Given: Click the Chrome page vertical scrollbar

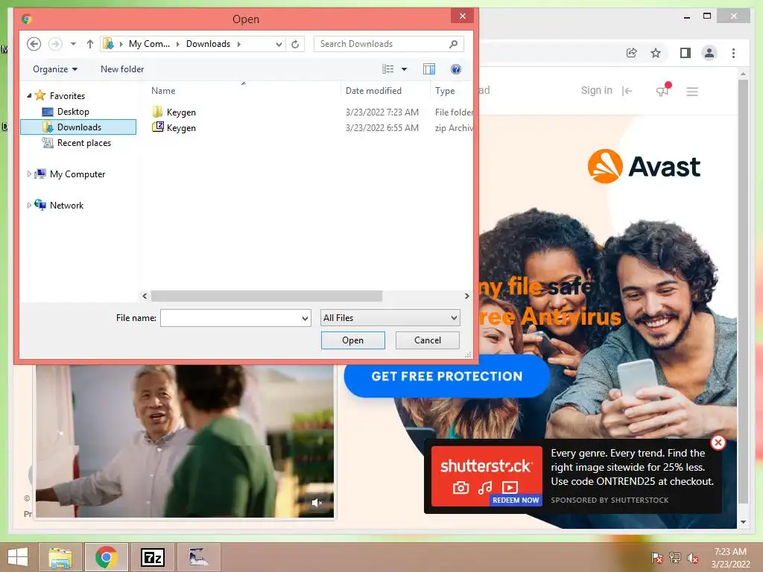Looking at the screenshot, I should (743, 292).
